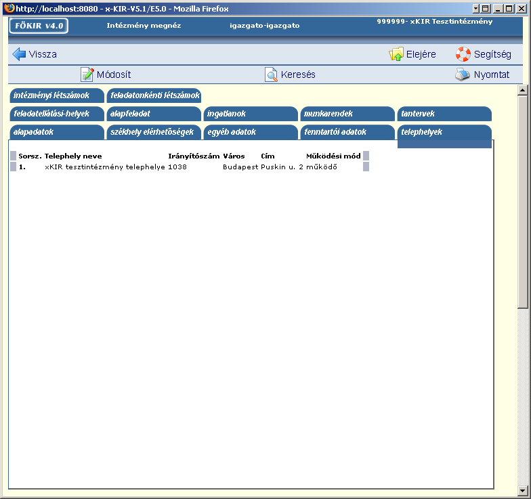The height and width of the screenshot is (499, 531).
Task: Maximize the Firefox window
Action: (509, 8)
